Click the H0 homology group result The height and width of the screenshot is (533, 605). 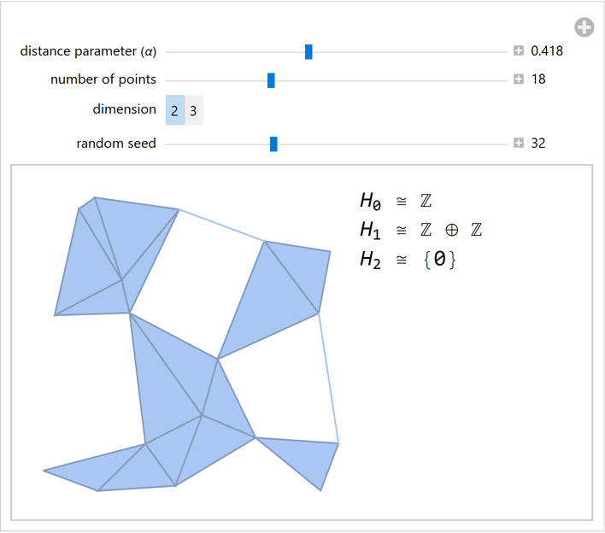click(x=396, y=202)
